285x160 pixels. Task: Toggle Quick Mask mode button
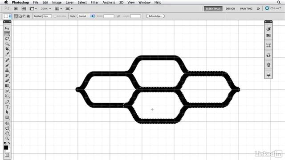point(7,155)
